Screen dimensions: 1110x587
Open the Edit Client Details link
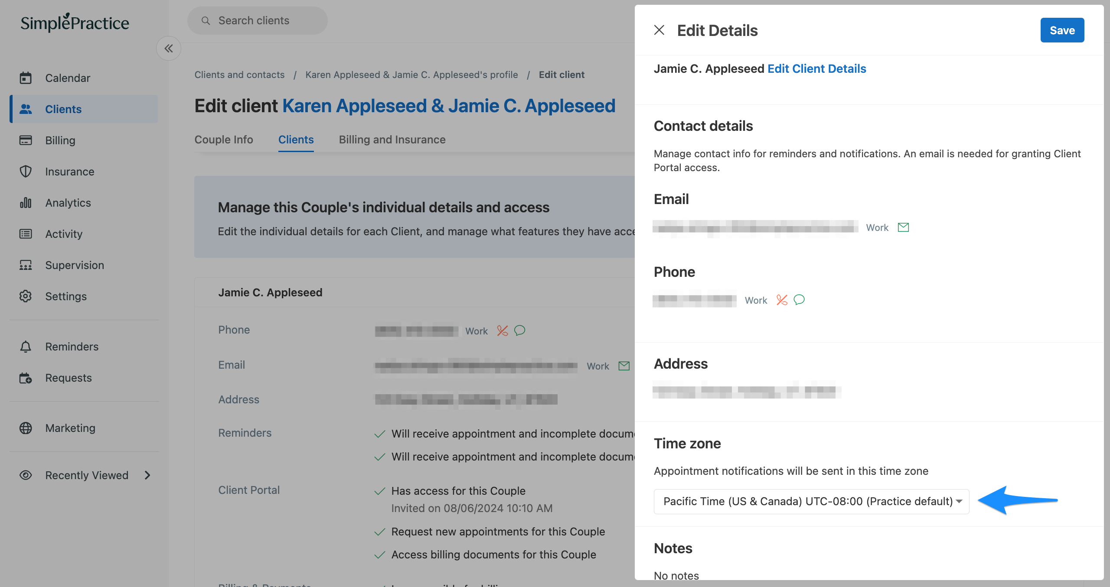coord(816,68)
